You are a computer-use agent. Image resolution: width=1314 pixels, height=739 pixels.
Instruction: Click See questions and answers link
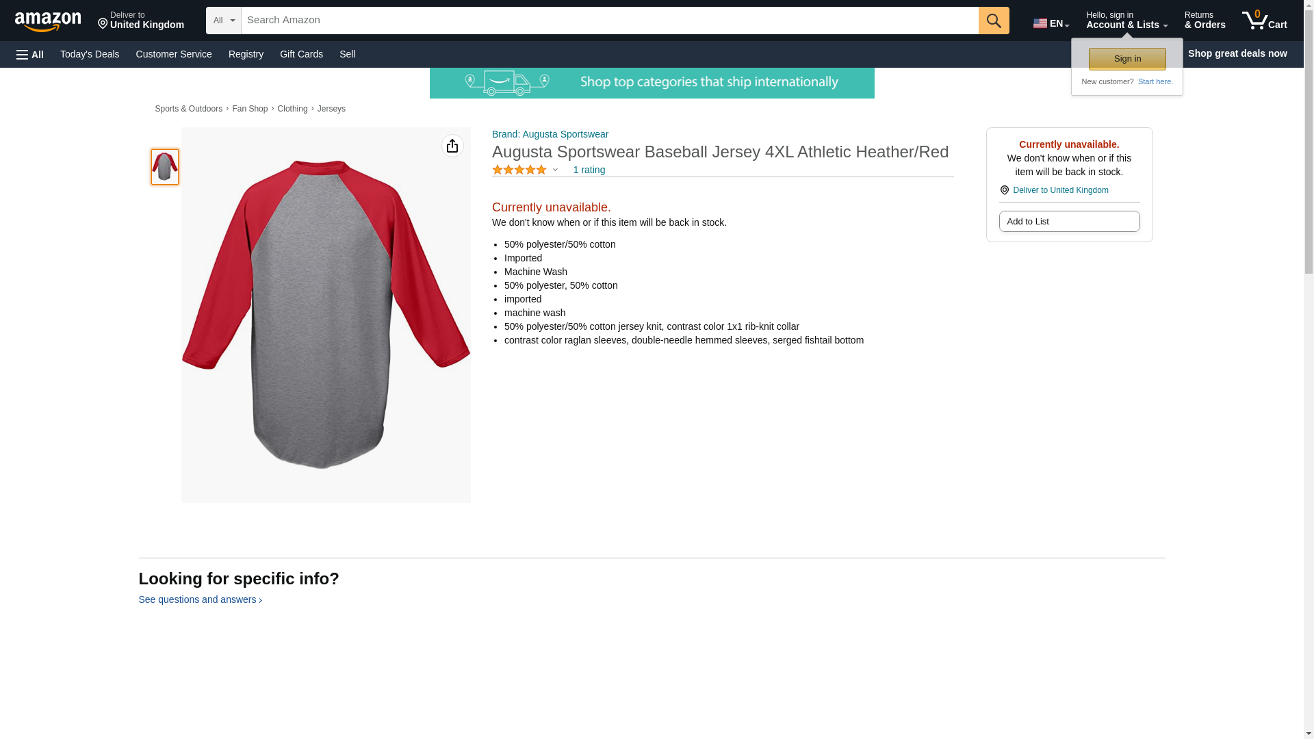tap(200, 599)
